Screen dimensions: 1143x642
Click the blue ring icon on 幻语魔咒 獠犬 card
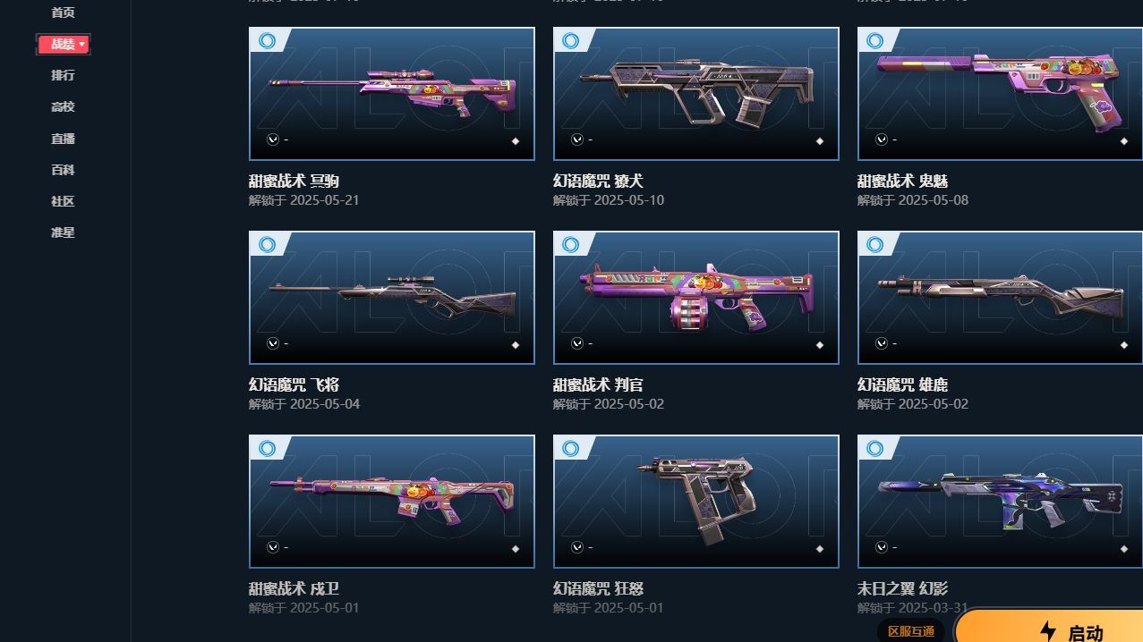571,40
